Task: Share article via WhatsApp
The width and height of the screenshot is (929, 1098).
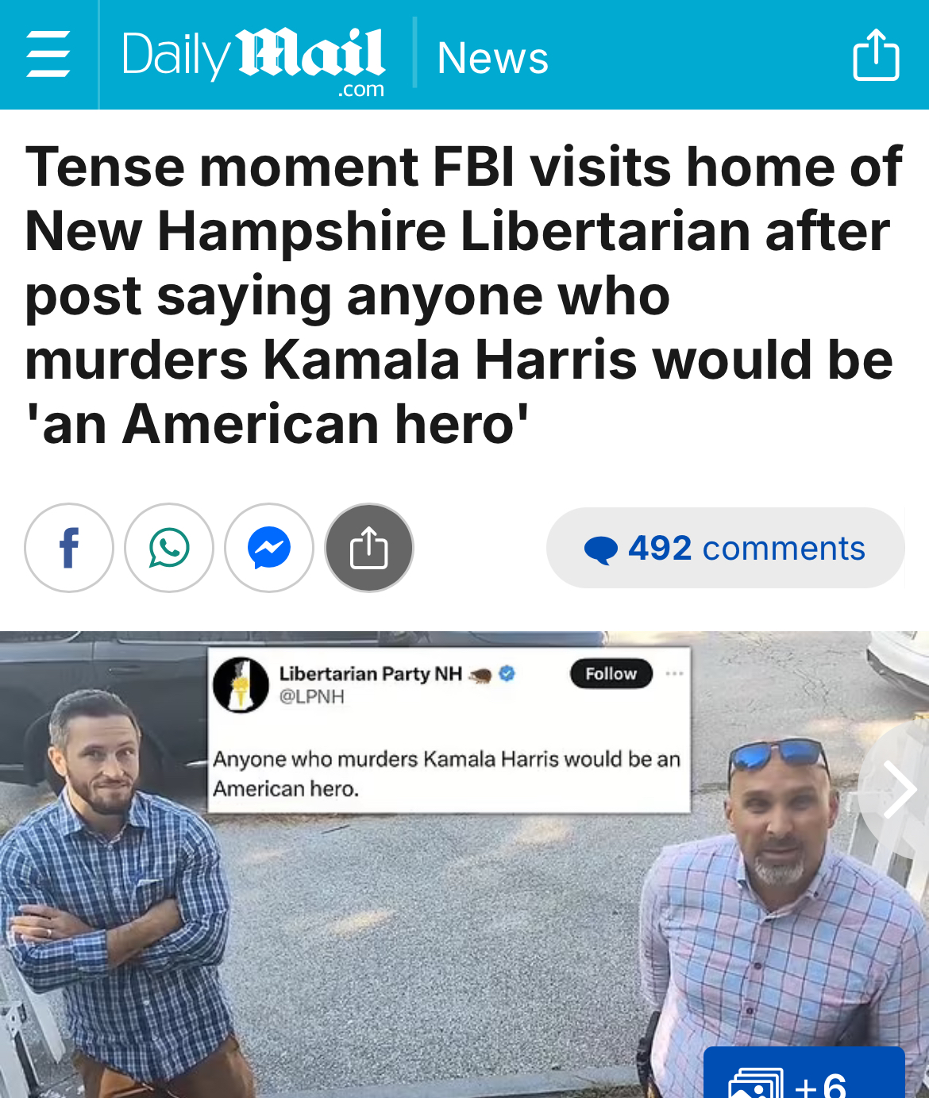Action: tap(169, 548)
